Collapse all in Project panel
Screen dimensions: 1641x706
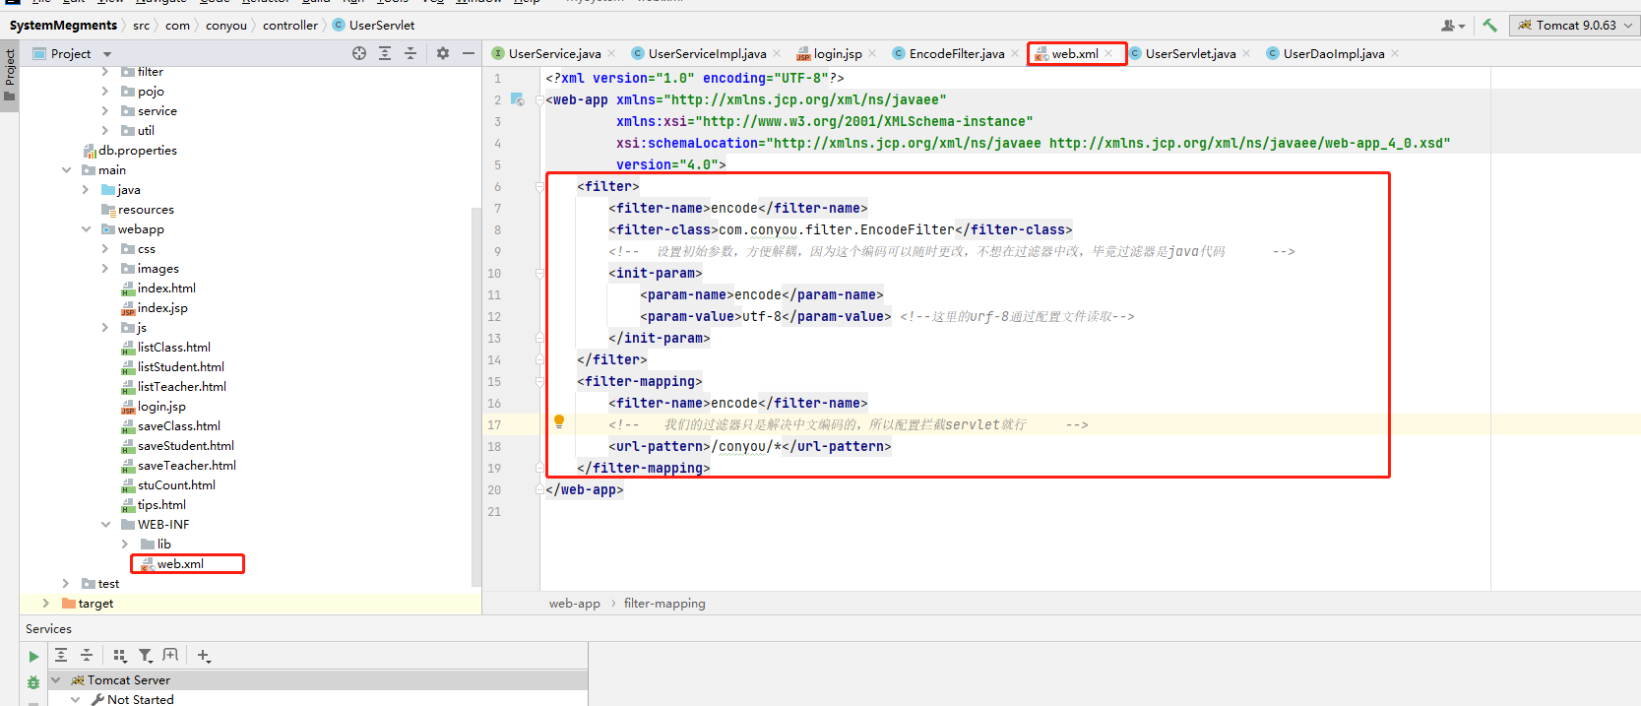pyautogui.click(x=410, y=53)
